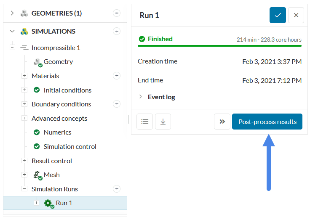Add a boundary condition with plus icon
This screenshot has height=217, width=318.
(x=117, y=104)
